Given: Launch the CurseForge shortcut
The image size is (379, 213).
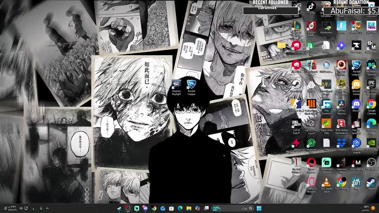Looking at the screenshot, I should point(356,47).
